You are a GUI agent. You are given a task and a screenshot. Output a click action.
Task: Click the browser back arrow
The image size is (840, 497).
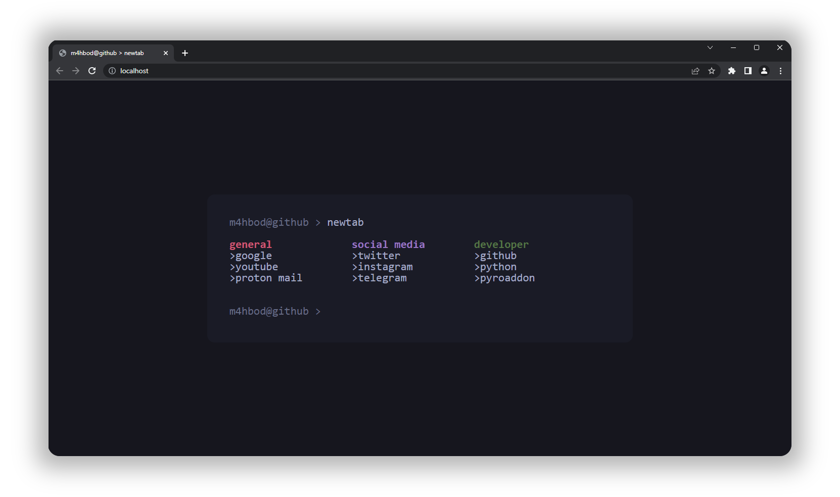(60, 71)
